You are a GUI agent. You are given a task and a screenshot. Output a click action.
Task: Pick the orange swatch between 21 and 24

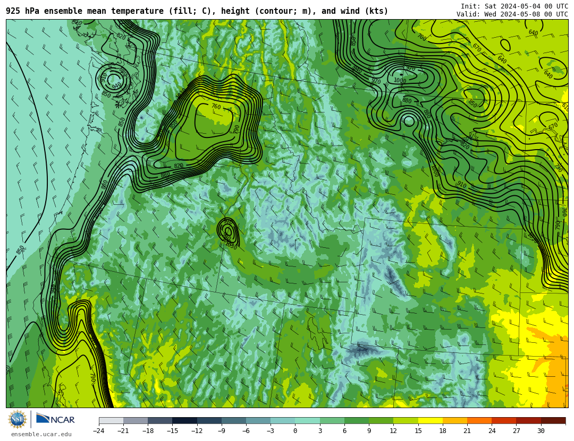[x=479, y=420]
